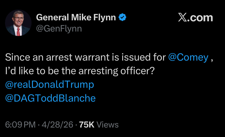Open the "General Mike Flynn" display name
Screen dimensions: 225x137
coord(76,18)
